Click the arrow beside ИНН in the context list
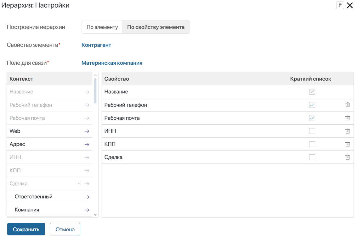The width and height of the screenshot is (357, 236). [x=87, y=157]
